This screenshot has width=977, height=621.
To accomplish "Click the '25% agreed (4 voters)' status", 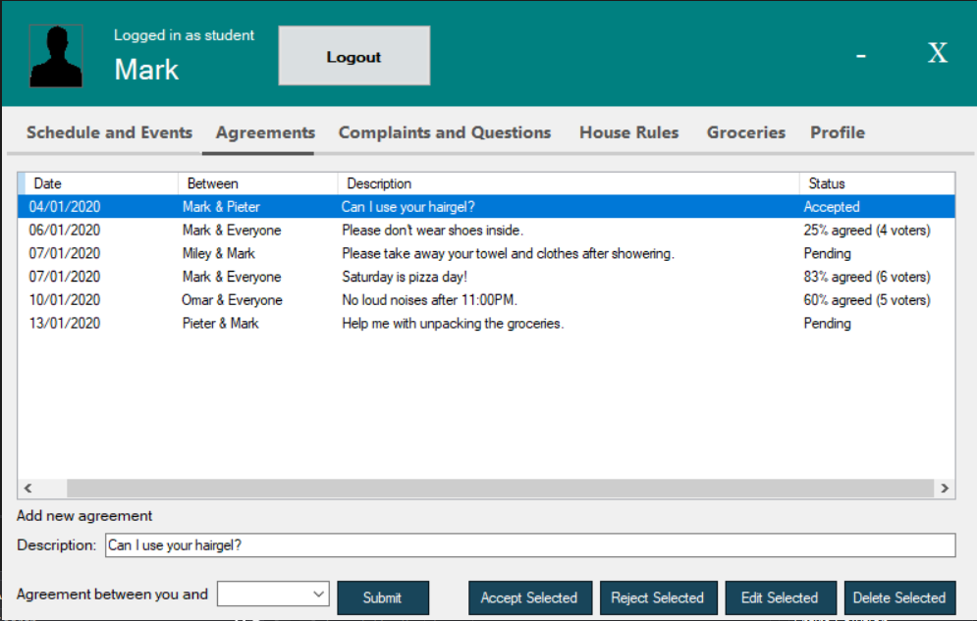I will [867, 231].
